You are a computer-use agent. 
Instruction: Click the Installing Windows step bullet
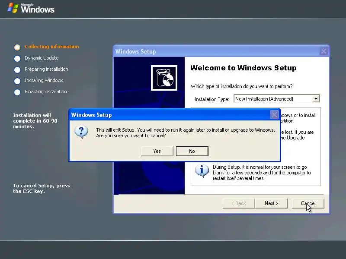(x=17, y=81)
